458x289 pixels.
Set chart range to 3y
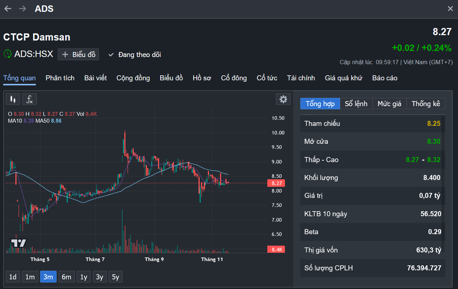[100, 277]
